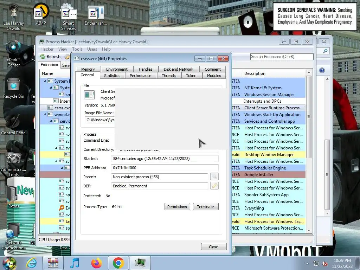Switch to the Processes tab
Image resolution: width=360 pixels, height=270 pixels.
coord(49,65)
